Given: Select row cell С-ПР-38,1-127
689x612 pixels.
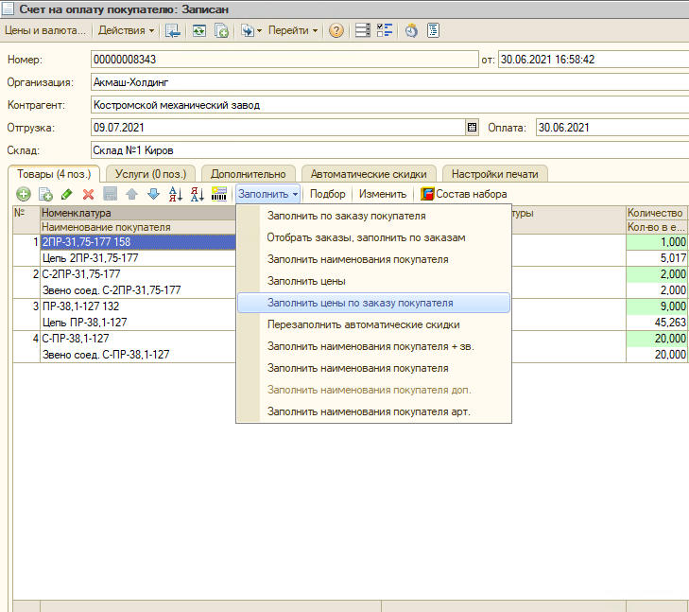Looking at the screenshot, I should (138, 339).
